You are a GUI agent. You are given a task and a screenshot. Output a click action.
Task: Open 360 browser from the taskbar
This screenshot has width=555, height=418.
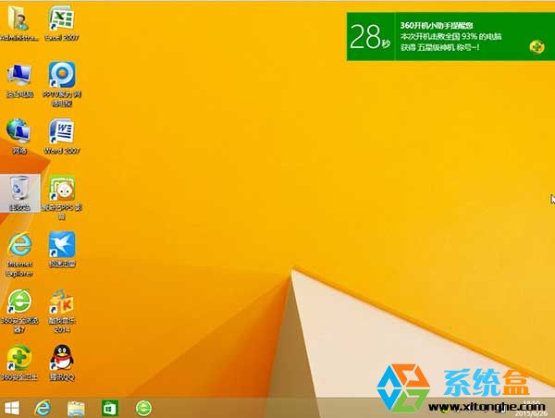point(142,408)
